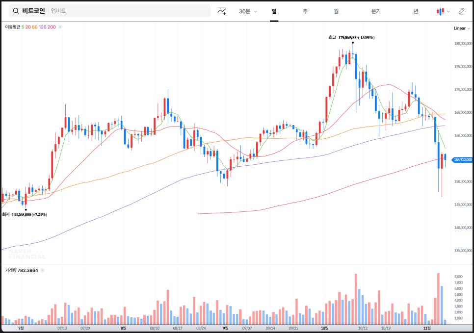474x333 pixels.
Task: Click the search magnifier icon
Action: [16, 11]
